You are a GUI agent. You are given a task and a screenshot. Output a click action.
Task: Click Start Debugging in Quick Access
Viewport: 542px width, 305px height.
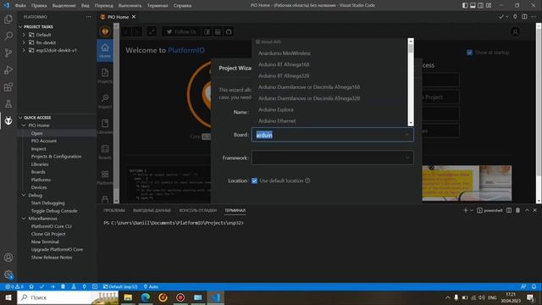tap(47, 203)
